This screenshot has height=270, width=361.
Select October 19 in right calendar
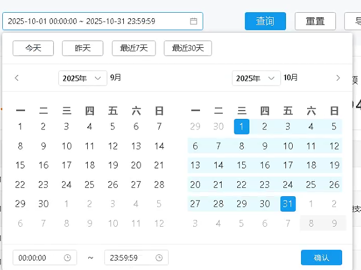[334, 165]
